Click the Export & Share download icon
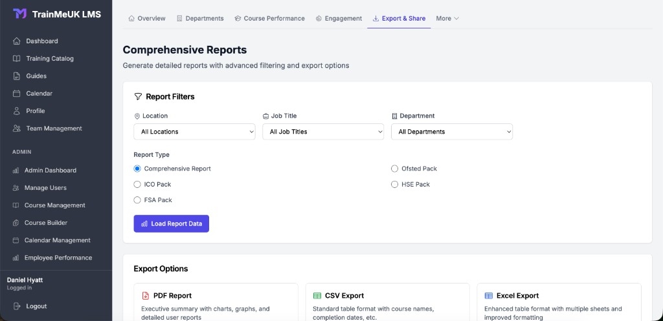This screenshot has height=321, width=663. pyautogui.click(x=376, y=19)
